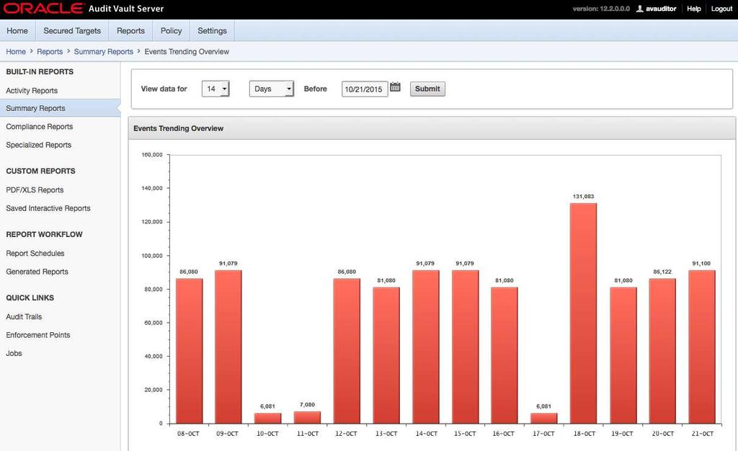738x451 pixels.
Task: Click the Events Trending Overview panel title
Action: coord(179,128)
